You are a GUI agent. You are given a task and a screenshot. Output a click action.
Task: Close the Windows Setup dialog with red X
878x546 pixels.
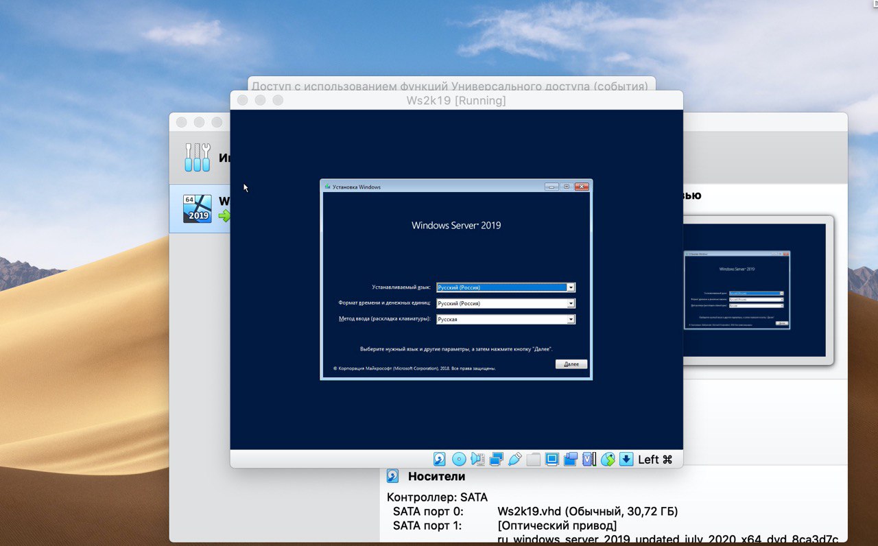(582, 187)
